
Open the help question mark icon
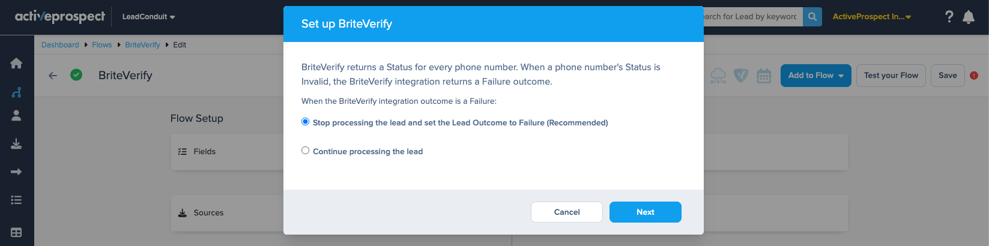coord(949,17)
